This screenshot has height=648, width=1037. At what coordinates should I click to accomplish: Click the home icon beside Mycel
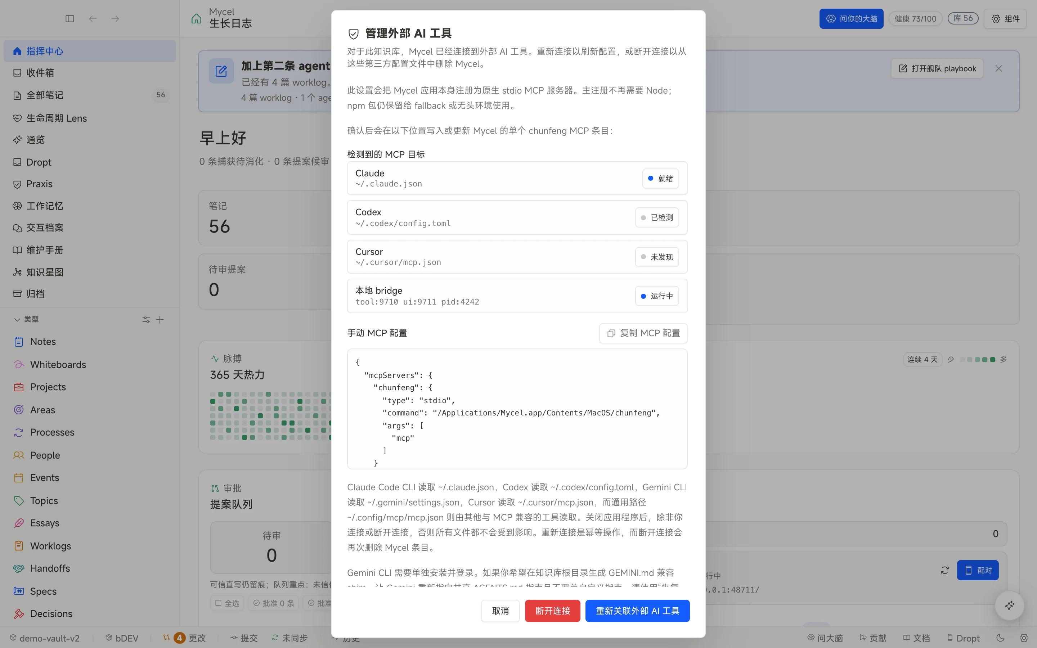pos(196,18)
